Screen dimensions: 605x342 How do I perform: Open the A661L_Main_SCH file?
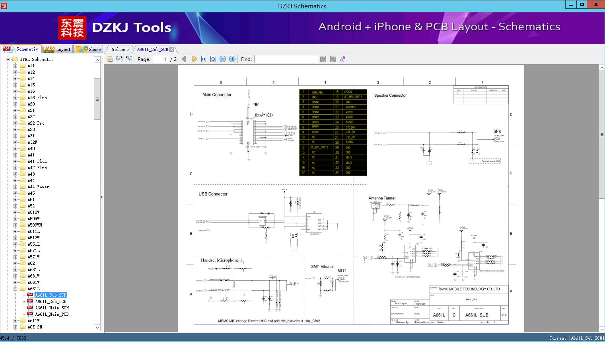click(x=52, y=308)
